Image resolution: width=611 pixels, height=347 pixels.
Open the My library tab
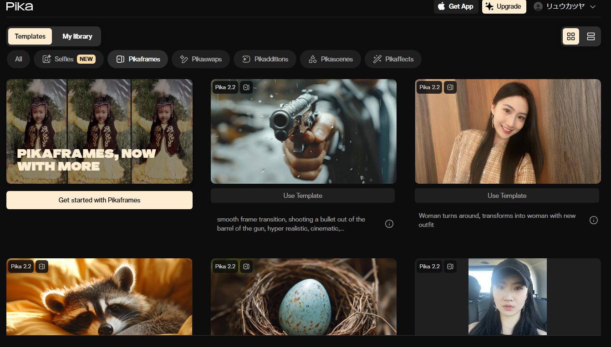[77, 36]
